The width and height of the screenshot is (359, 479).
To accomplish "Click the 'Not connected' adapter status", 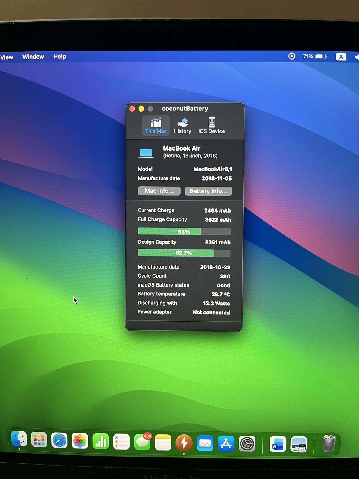I will click(212, 313).
